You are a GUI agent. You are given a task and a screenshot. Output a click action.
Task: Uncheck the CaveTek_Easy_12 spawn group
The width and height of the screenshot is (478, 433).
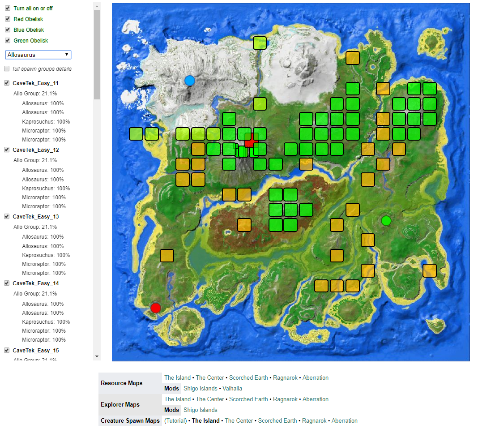(x=7, y=150)
